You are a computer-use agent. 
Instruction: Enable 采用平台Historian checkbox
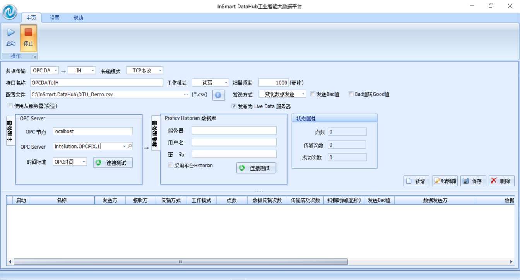tap(170, 166)
